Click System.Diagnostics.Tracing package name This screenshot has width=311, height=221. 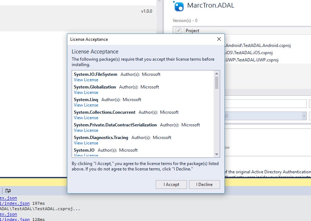[101, 138]
